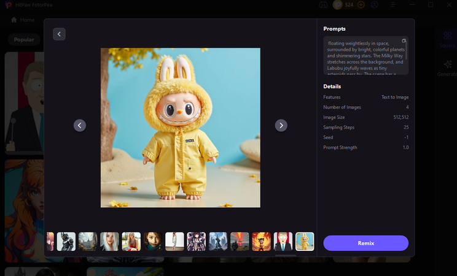
Task: Open the Home menu item
Action: [23, 20]
